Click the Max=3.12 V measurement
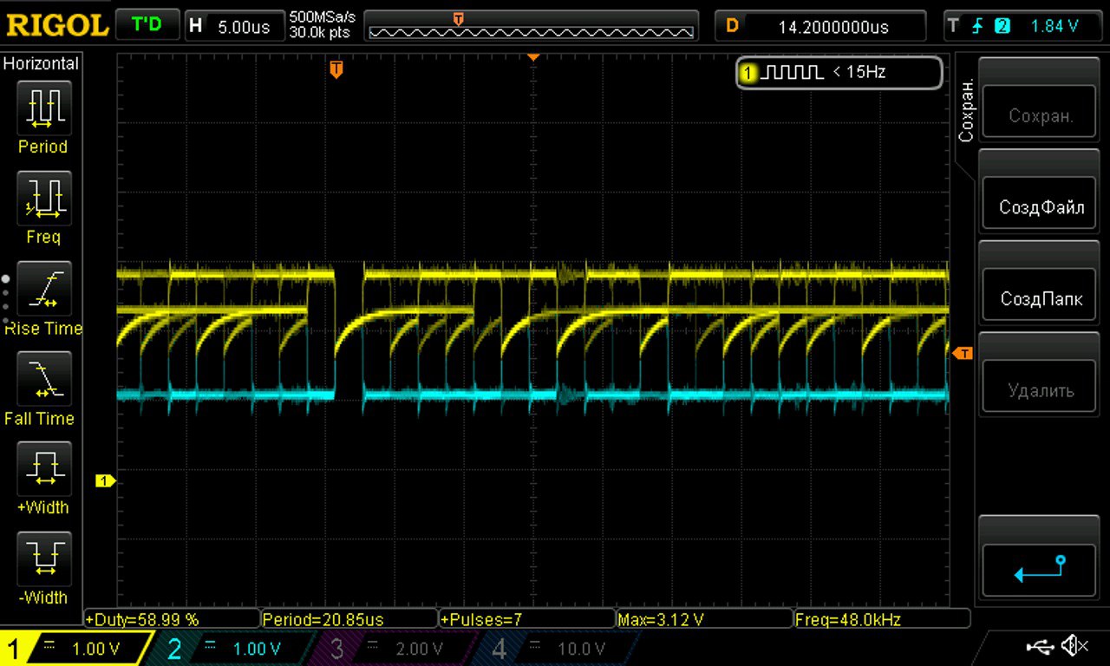The height and width of the screenshot is (666, 1110). [x=704, y=619]
